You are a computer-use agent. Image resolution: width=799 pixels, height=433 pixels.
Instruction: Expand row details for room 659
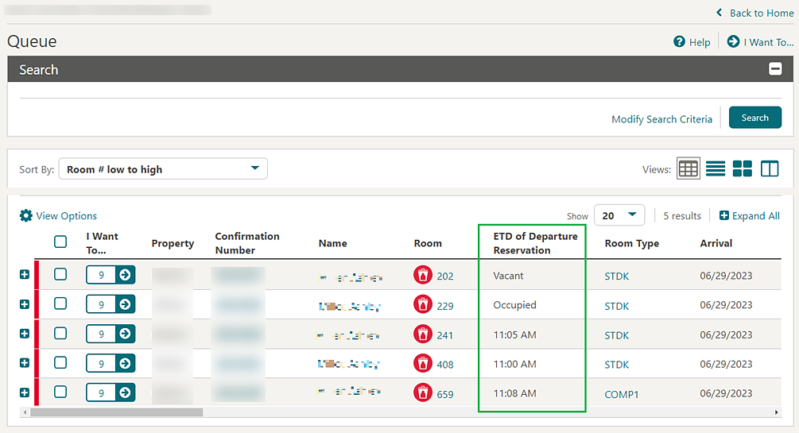[x=25, y=392]
